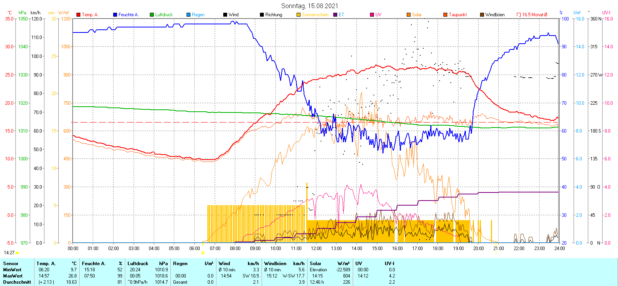Click the MinWert row label
The width and height of the screenshot is (618, 286).
pos(12,270)
